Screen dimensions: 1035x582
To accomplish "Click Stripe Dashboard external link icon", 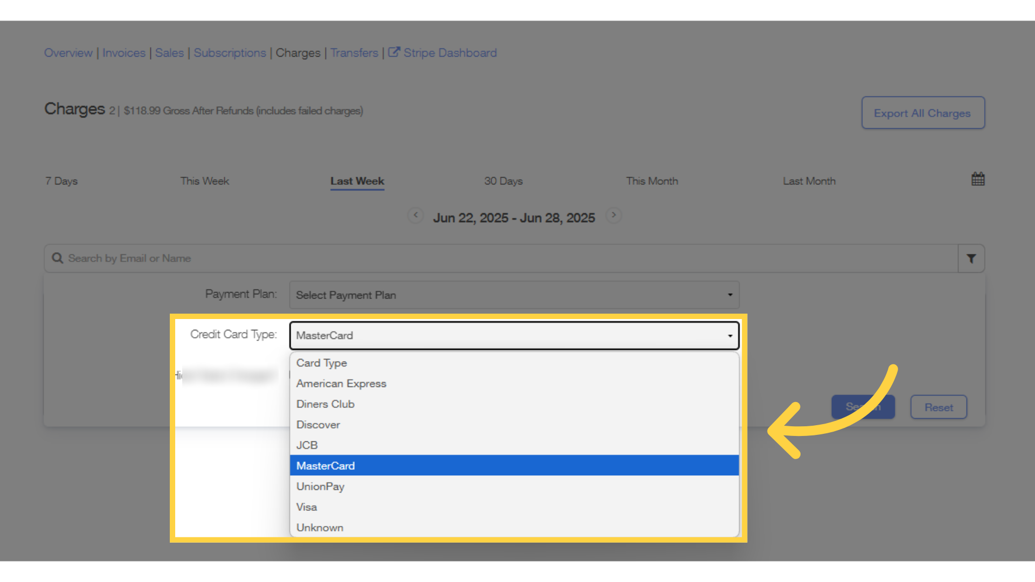I will click(x=394, y=52).
